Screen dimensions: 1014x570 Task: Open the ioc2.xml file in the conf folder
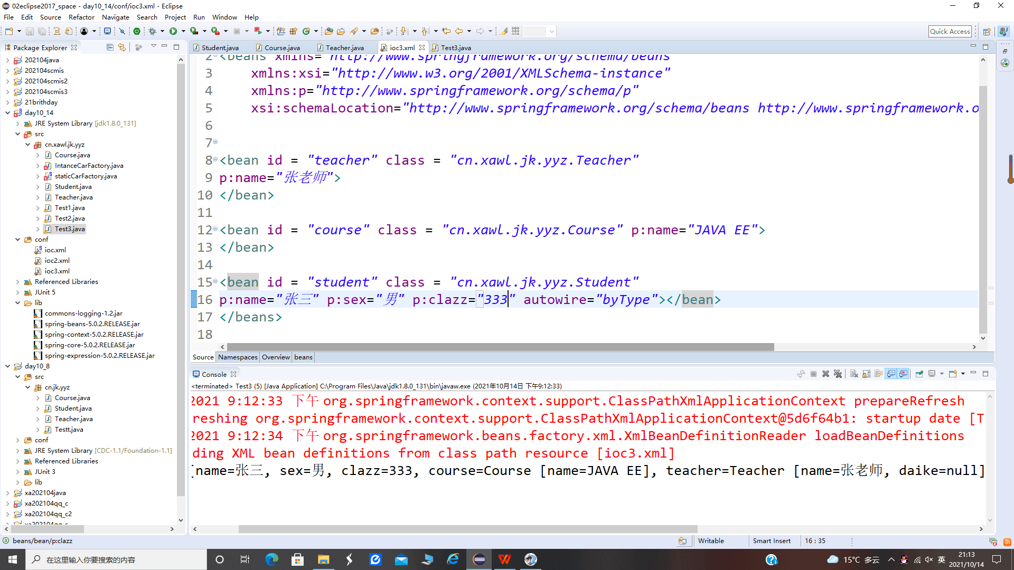[x=57, y=261]
